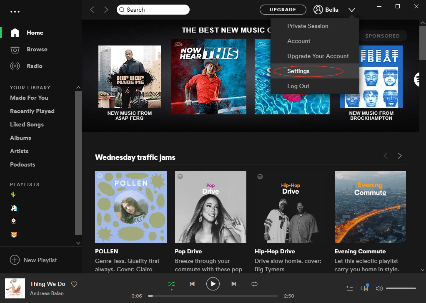Skip to next track
Viewport: 426px width, 303px height.
pos(234,284)
